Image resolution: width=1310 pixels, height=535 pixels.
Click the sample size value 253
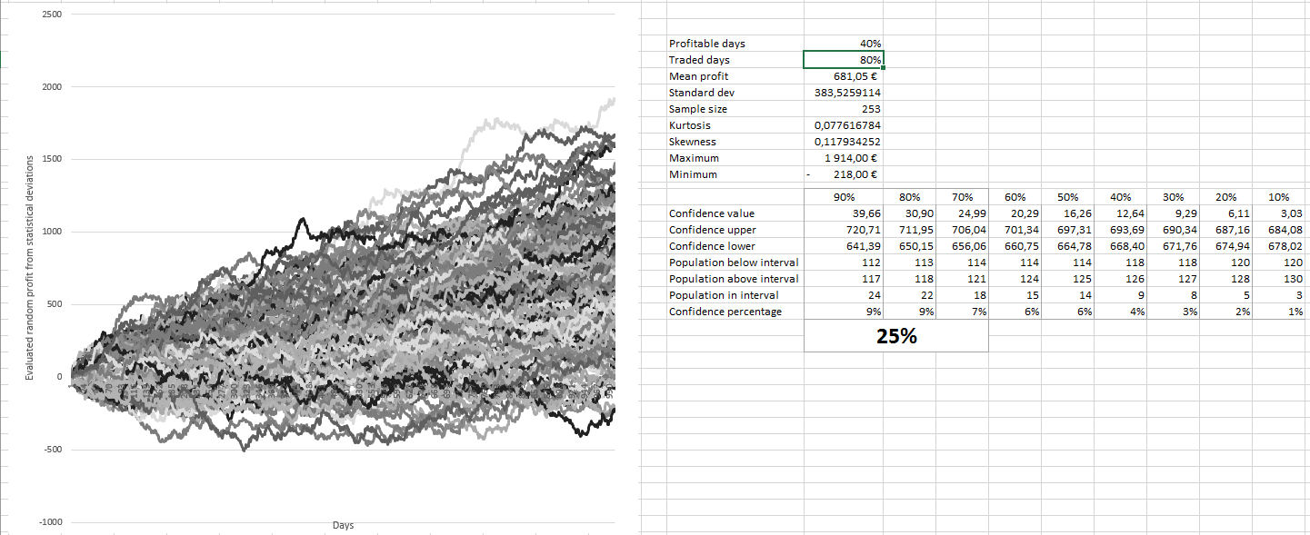(x=844, y=109)
